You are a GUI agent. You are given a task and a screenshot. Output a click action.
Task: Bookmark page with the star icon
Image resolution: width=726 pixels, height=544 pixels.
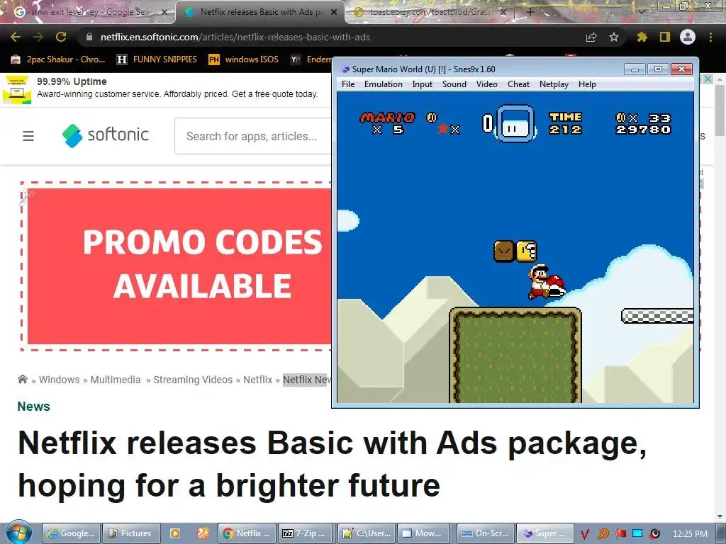click(614, 37)
